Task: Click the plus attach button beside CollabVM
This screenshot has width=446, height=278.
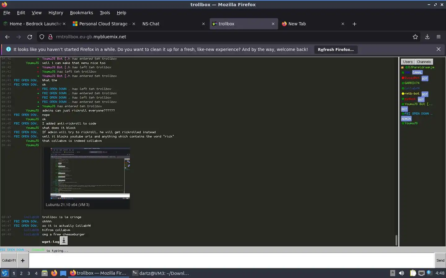Action: (23, 260)
